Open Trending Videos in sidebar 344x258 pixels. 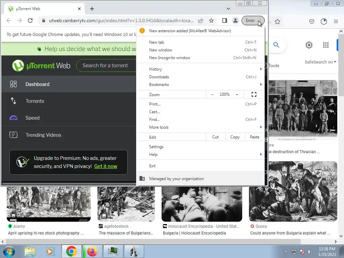[69, 135]
